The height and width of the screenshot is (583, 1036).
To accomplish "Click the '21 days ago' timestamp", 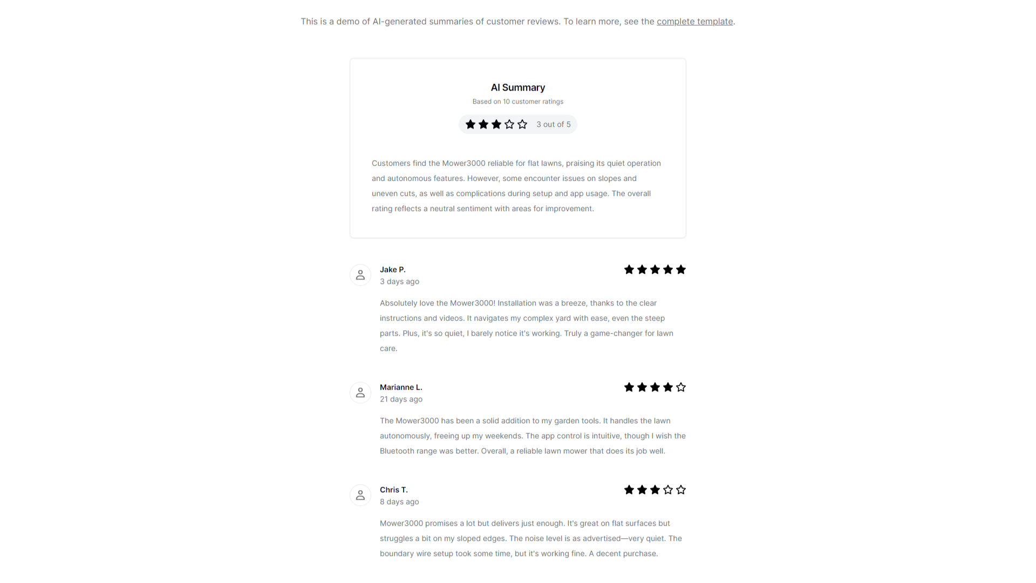I will 401,399.
